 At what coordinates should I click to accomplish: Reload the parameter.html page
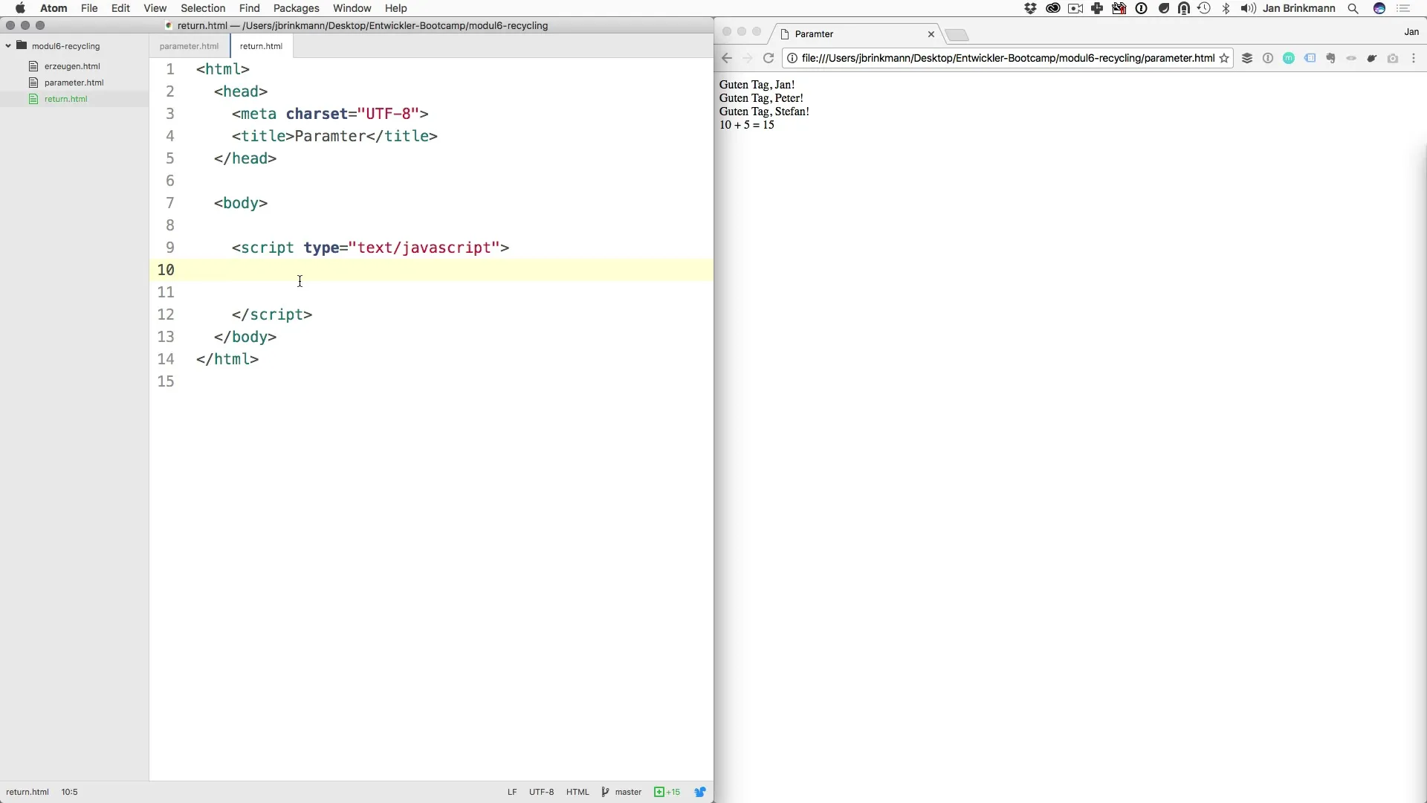[768, 58]
